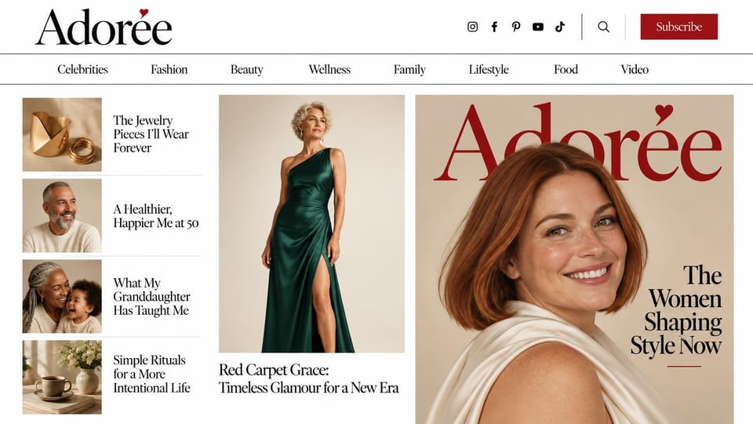Read 'Simple Rituals for a More Intentional Life'
Image resolution: width=753 pixels, height=424 pixels.
151,374
